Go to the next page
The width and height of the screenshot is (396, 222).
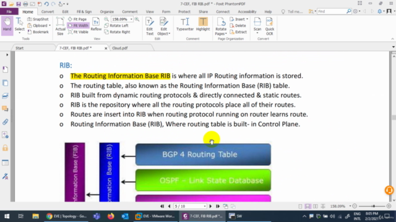tap(210, 206)
